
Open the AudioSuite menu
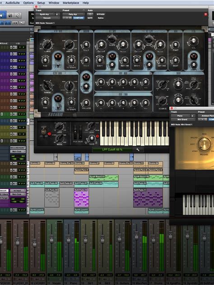(12, 3)
